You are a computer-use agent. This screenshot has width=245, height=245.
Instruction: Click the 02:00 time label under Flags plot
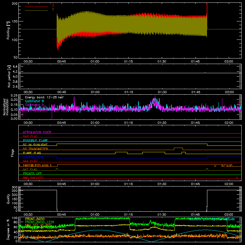(229, 184)
